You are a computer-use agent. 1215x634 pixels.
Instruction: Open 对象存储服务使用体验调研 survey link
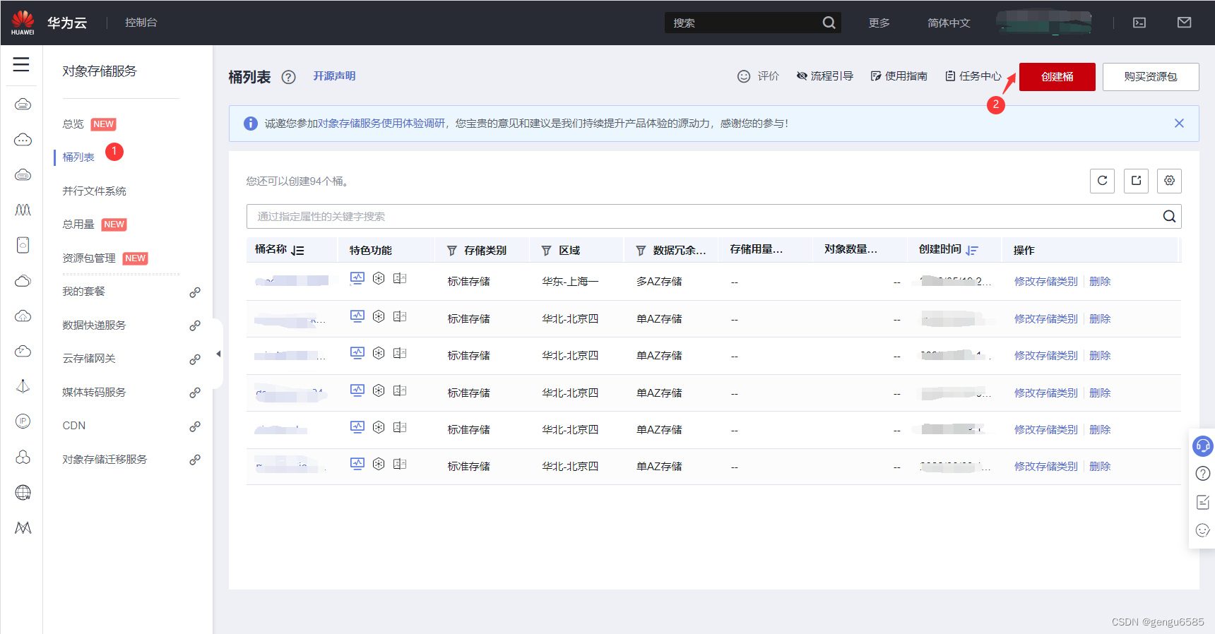381,124
